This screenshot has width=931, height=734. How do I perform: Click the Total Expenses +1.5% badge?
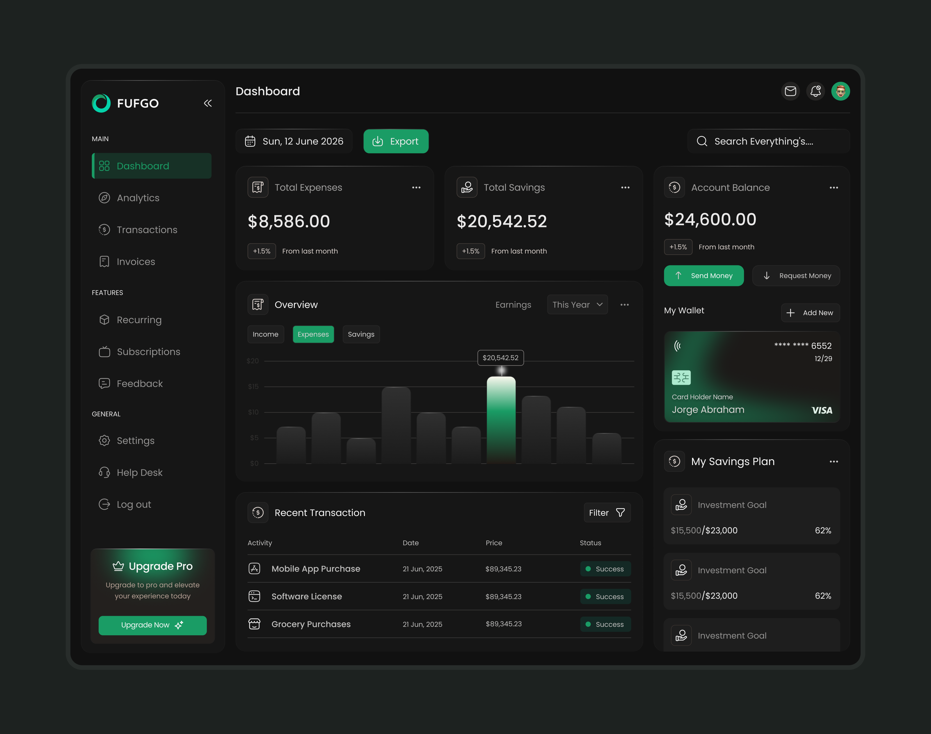262,251
